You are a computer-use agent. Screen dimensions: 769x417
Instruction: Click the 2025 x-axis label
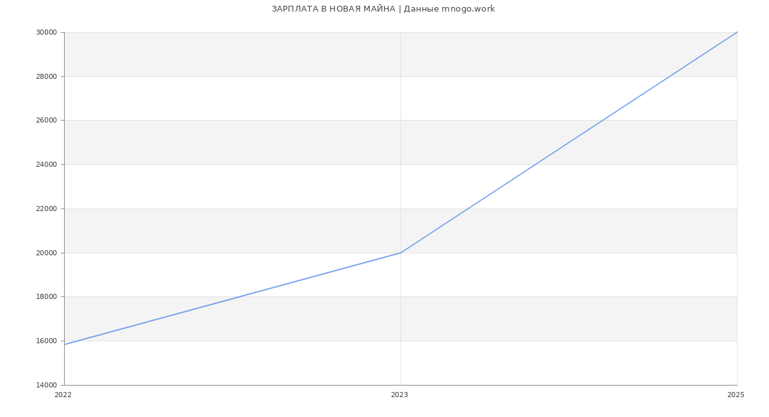coord(736,395)
